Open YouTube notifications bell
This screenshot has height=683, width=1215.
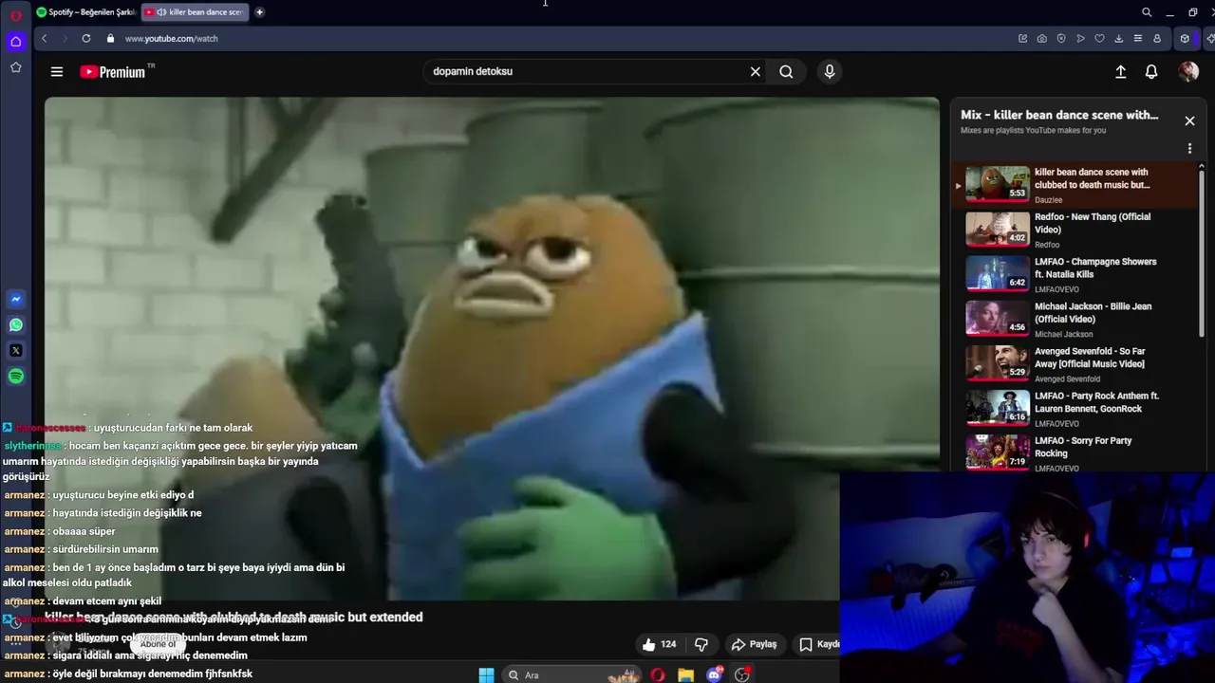pyautogui.click(x=1151, y=71)
